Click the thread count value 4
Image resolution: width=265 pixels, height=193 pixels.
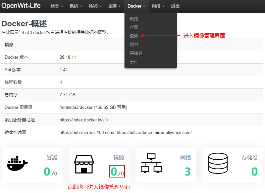point(61,82)
